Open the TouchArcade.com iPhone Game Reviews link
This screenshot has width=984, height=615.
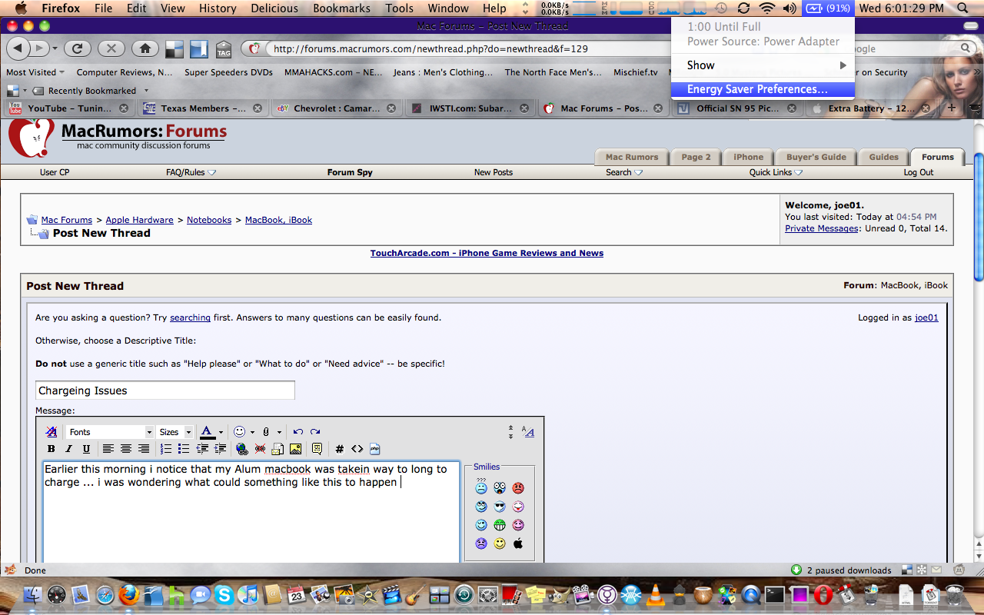487,253
